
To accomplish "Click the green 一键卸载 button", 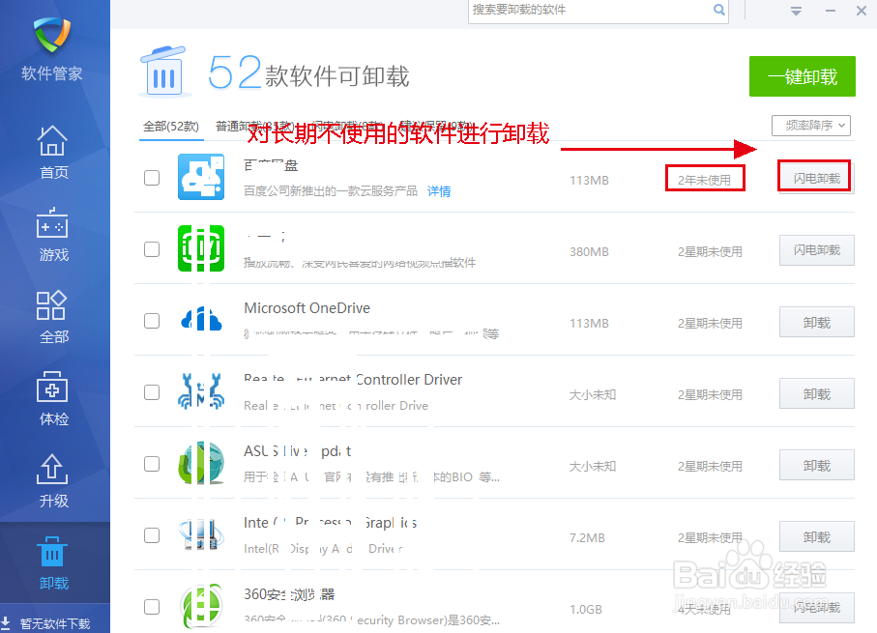I will [802, 76].
